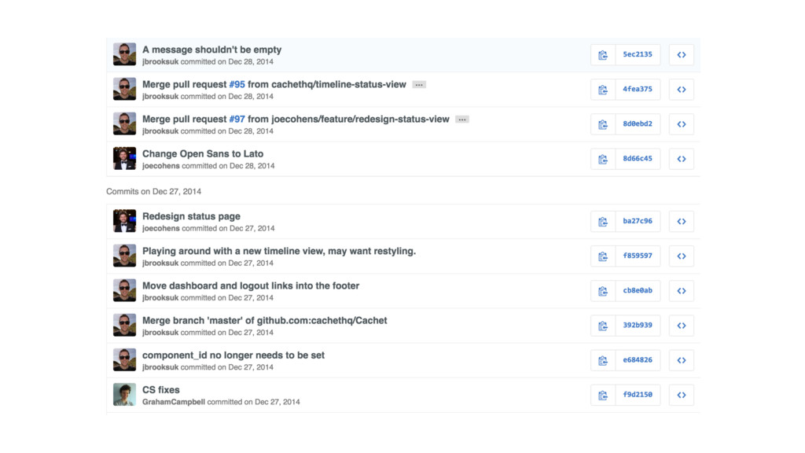The image size is (805, 453).
Task: Browse code at commit 392b939
Action: click(682, 326)
